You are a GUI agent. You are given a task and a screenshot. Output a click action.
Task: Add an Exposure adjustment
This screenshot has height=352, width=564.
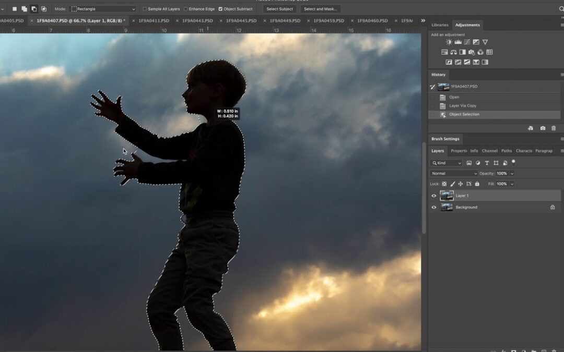click(x=476, y=42)
